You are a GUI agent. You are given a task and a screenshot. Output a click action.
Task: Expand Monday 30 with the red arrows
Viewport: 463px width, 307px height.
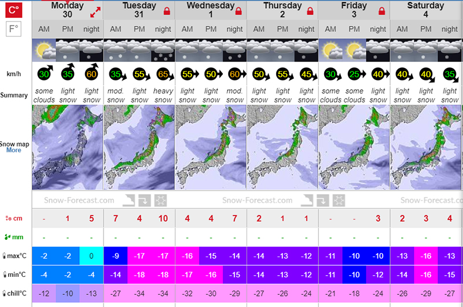coord(95,10)
